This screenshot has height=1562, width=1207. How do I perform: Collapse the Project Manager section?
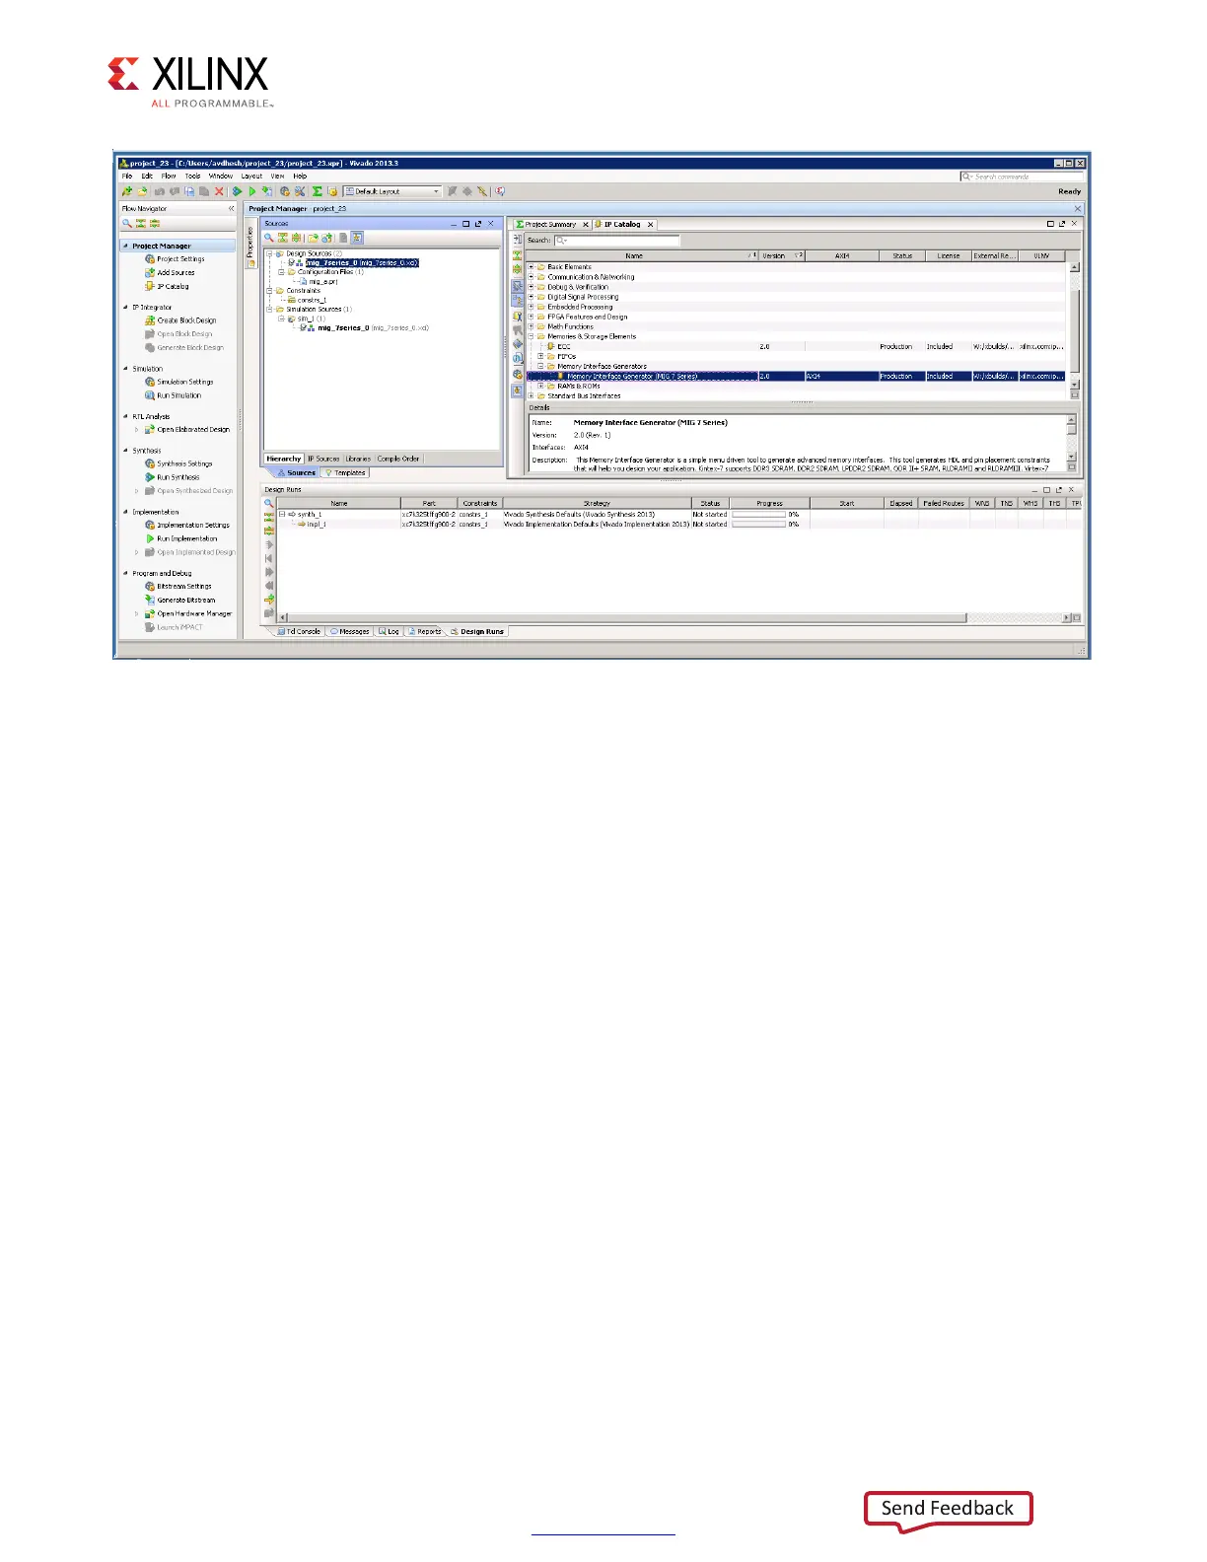(125, 247)
